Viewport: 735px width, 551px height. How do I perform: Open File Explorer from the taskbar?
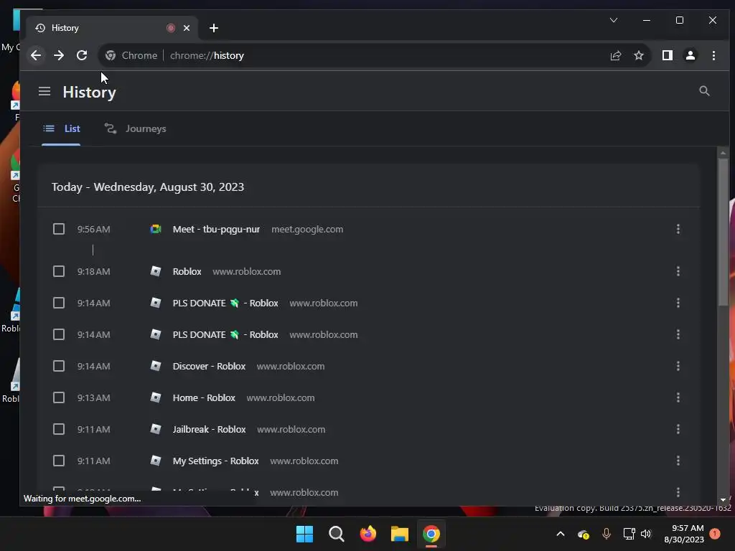[x=399, y=534]
